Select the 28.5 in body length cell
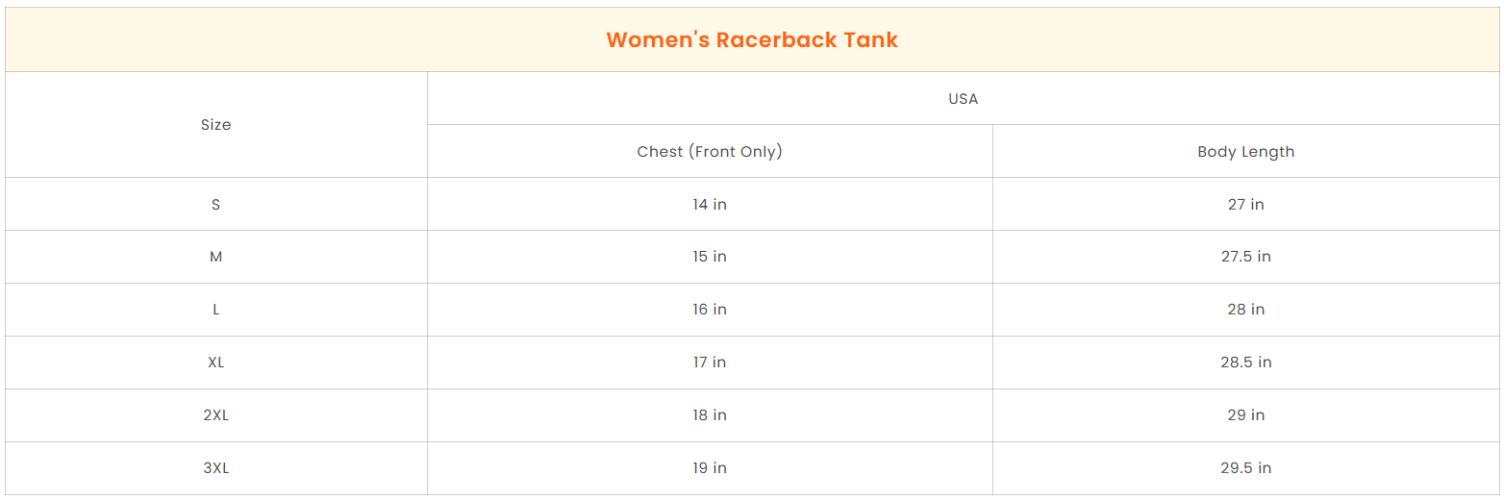Image resolution: width=1504 pixels, height=501 pixels. click(1245, 363)
